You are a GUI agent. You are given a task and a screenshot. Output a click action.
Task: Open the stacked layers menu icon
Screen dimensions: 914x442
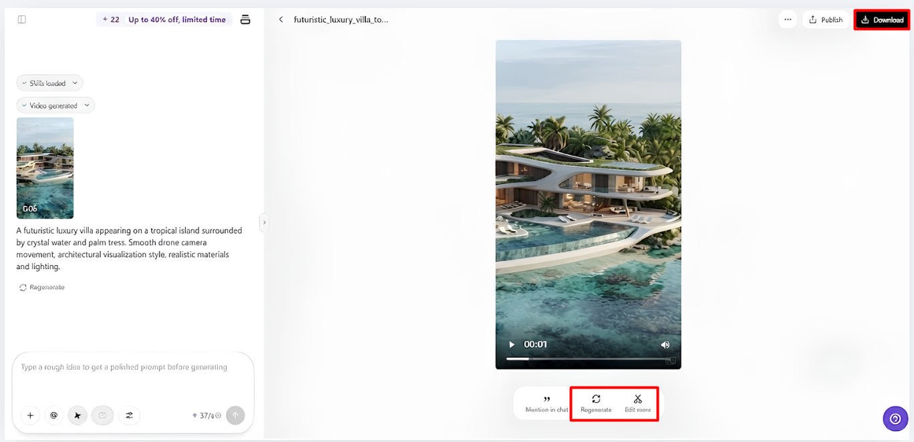(x=245, y=19)
